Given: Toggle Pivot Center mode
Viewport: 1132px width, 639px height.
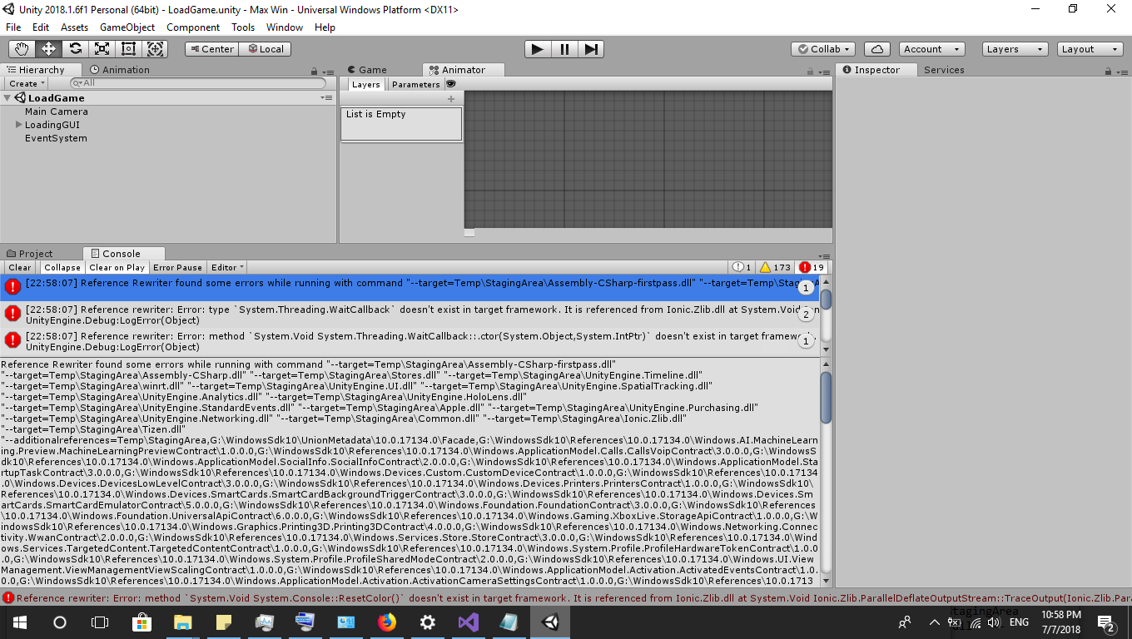Looking at the screenshot, I should point(211,49).
